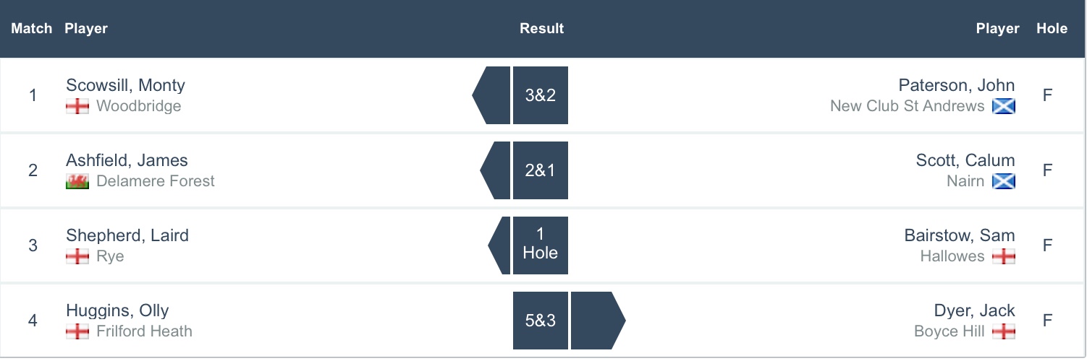
Task: Click Scotland flag beside New Club St Andrews
Action: [x=1004, y=107]
